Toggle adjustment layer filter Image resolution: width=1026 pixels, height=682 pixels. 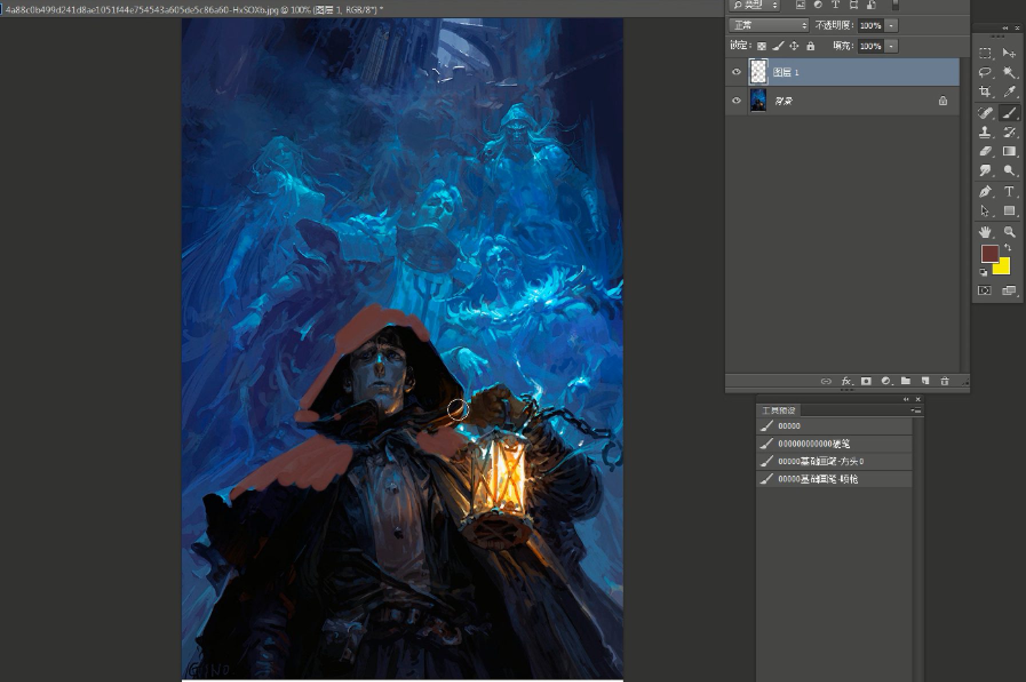pos(818,5)
